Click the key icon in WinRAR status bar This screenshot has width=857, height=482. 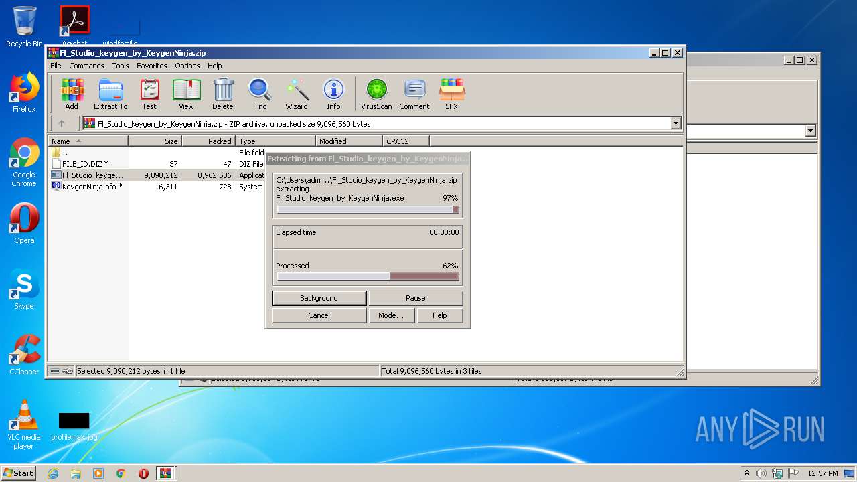click(68, 371)
